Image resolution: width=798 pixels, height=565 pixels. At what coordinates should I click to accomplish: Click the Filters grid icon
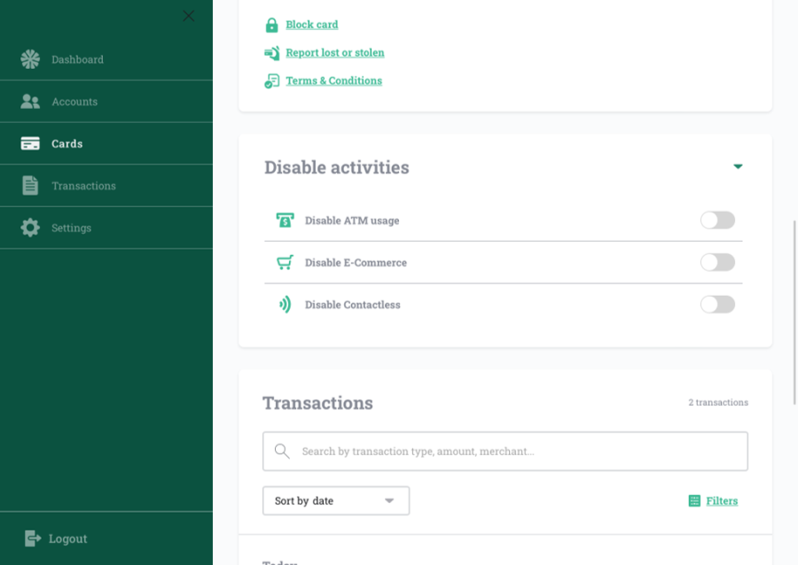pos(694,501)
